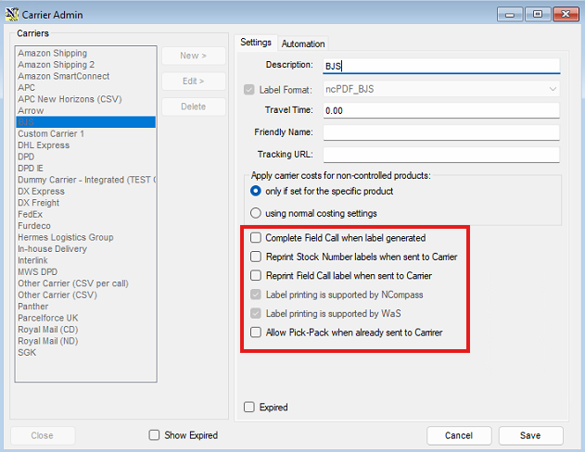This screenshot has width=585, height=452.
Task: Close the Carrier Admin window with X
Action: 566,15
